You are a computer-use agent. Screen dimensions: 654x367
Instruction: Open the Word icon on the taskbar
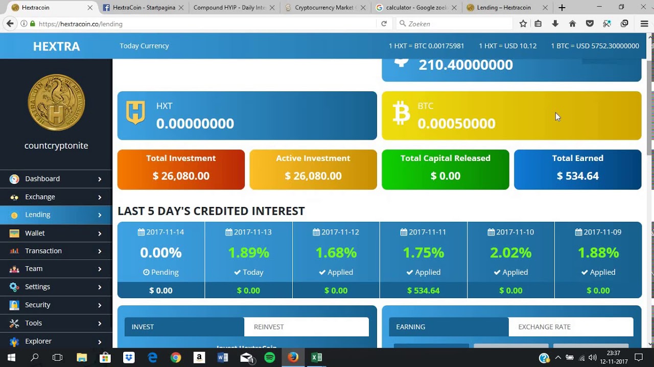223,357
